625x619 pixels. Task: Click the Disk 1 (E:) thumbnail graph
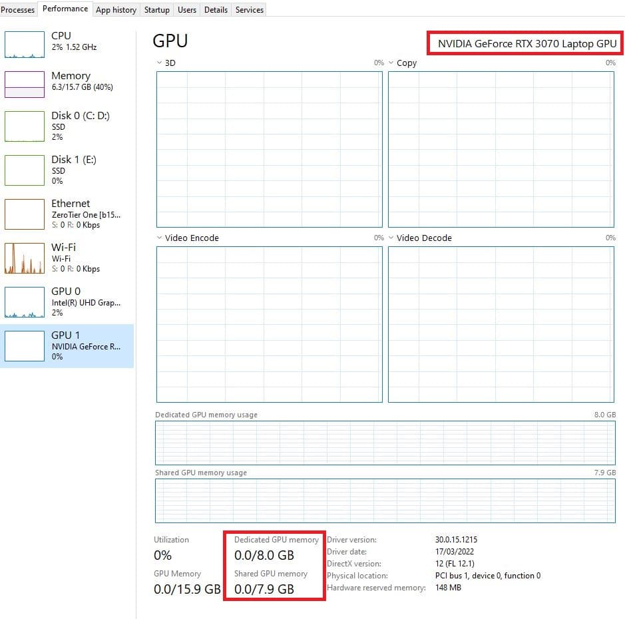pyautogui.click(x=25, y=170)
